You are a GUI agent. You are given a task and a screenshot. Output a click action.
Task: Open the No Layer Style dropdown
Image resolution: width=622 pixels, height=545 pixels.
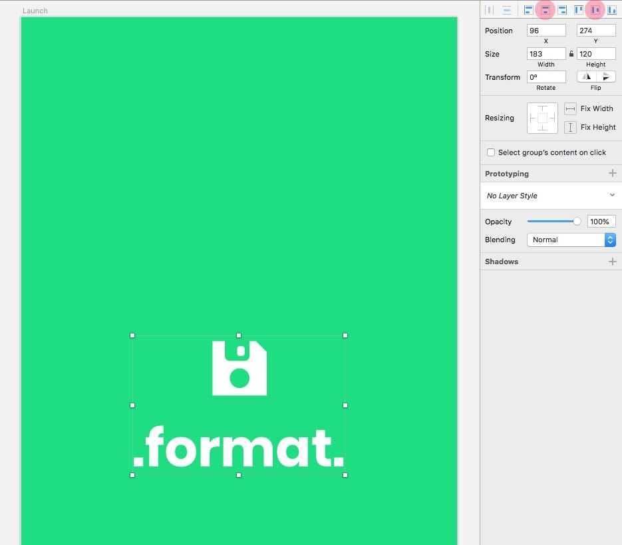tap(551, 196)
